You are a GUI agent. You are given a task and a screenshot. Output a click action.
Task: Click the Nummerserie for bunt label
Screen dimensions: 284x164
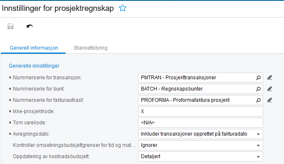pos(39,89)
